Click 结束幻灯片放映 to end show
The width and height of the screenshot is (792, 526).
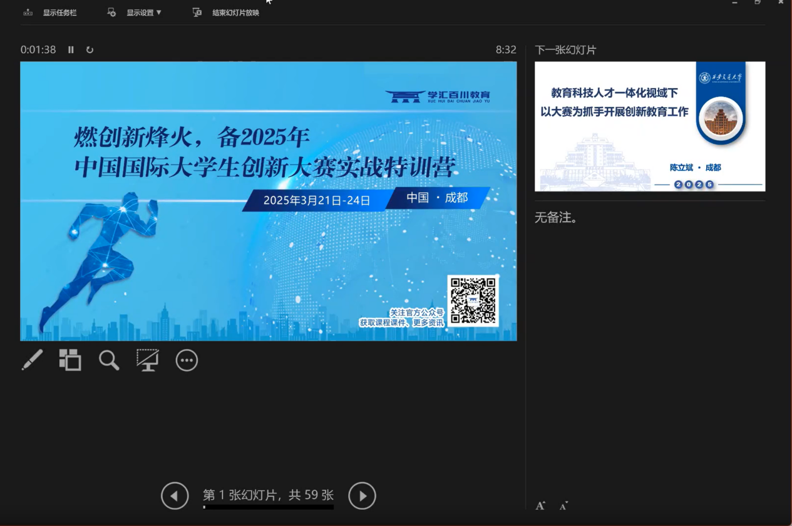pos(227,13)
